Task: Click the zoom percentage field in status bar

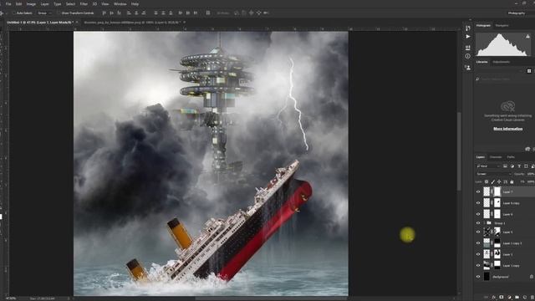Action: point(11,298)
